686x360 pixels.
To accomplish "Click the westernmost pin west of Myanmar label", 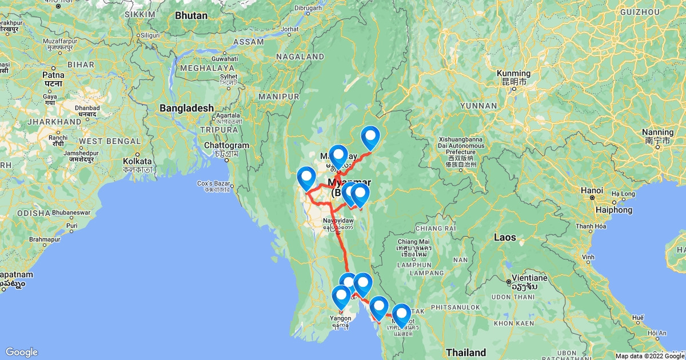I will pos(306,178).
